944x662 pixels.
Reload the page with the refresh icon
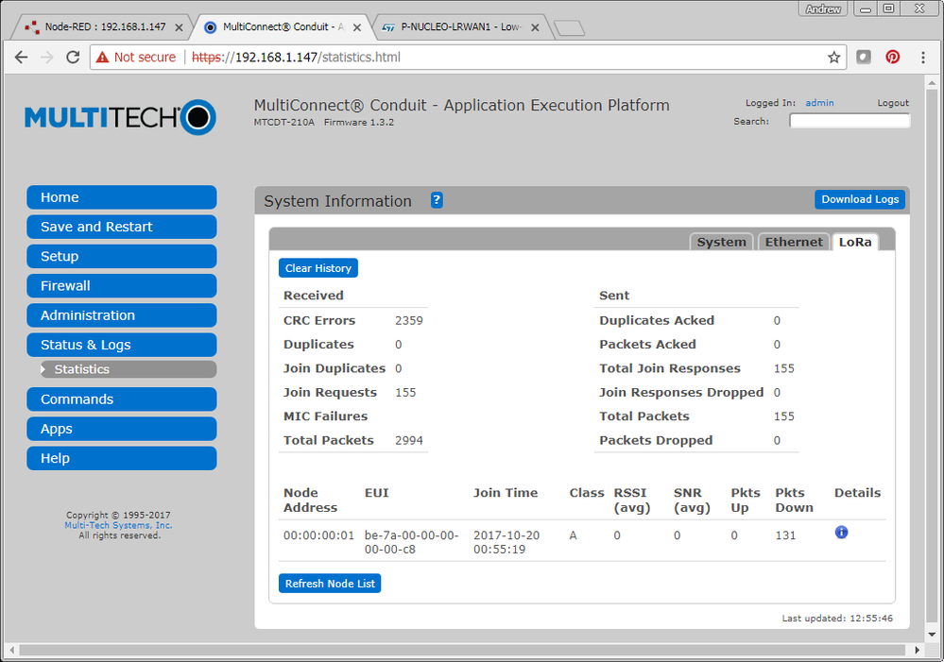coord(73,58)
